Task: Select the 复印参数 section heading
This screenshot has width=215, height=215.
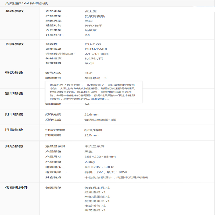Action: (14, 94)
